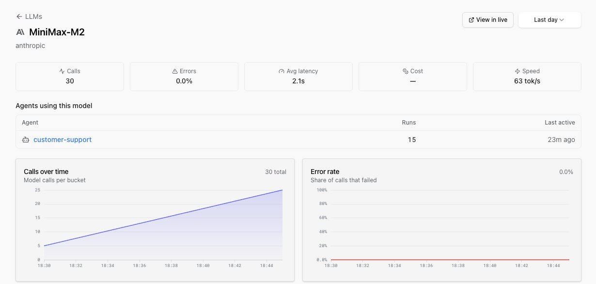Select the Speed value 63 tok/s

[527, 81]
